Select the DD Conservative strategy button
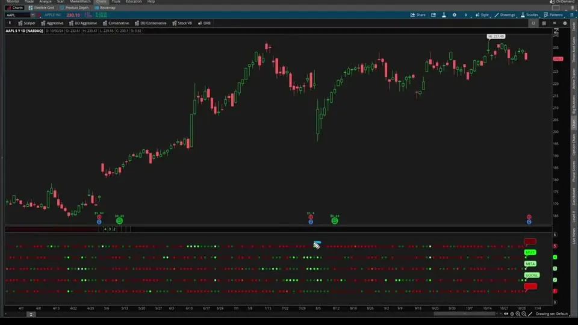The width and height of the screenshot is (578, 325). point(151,23)
